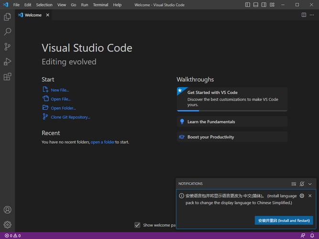The height and width of the screenshot is (239, 319).
Task: Open the Terminal menu
Action: click(x=100, y=5)
